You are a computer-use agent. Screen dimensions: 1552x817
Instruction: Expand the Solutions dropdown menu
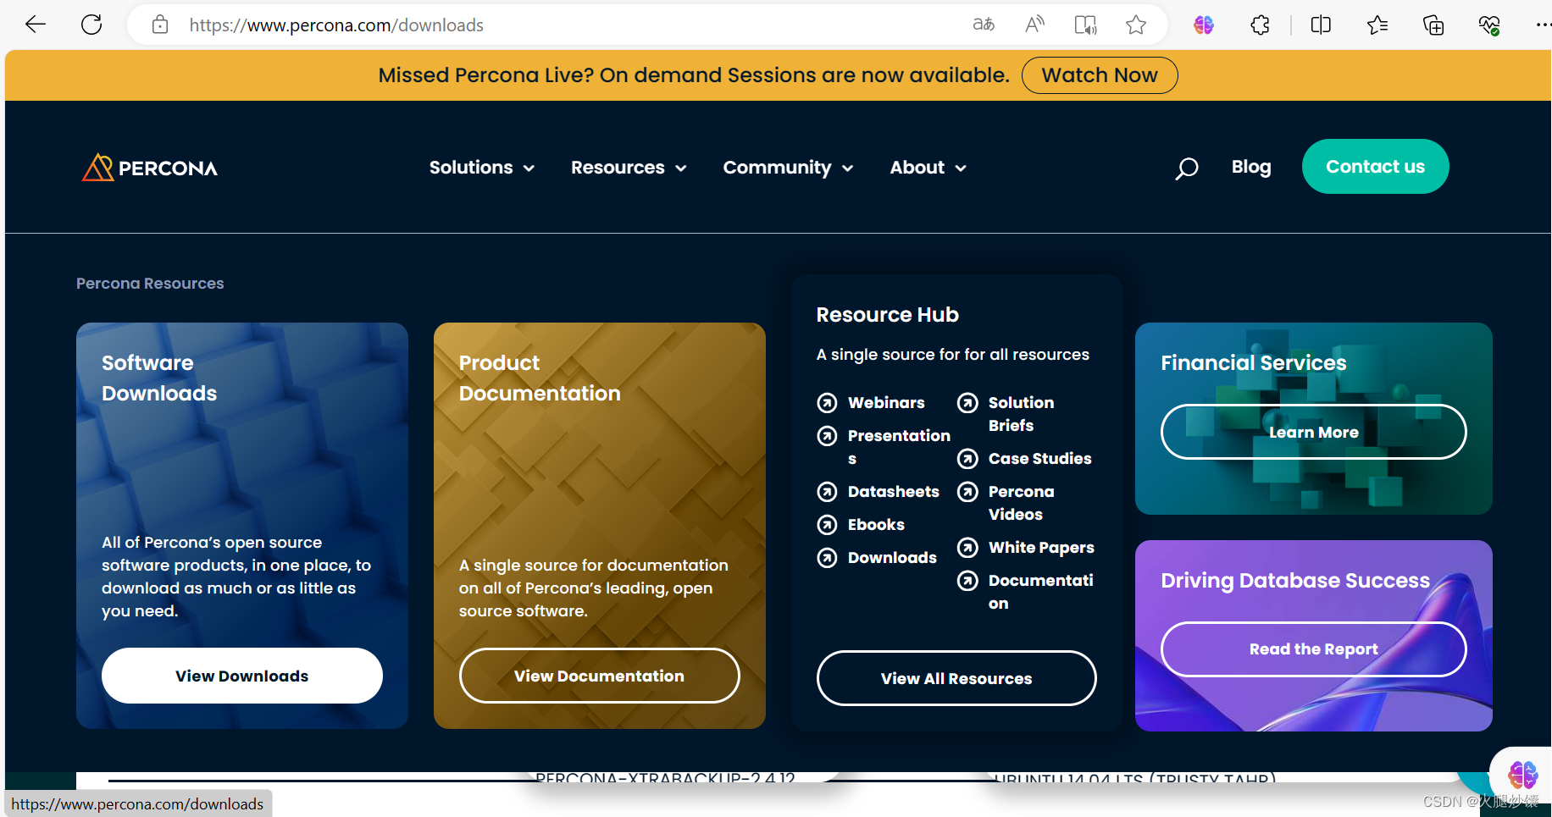482,168
